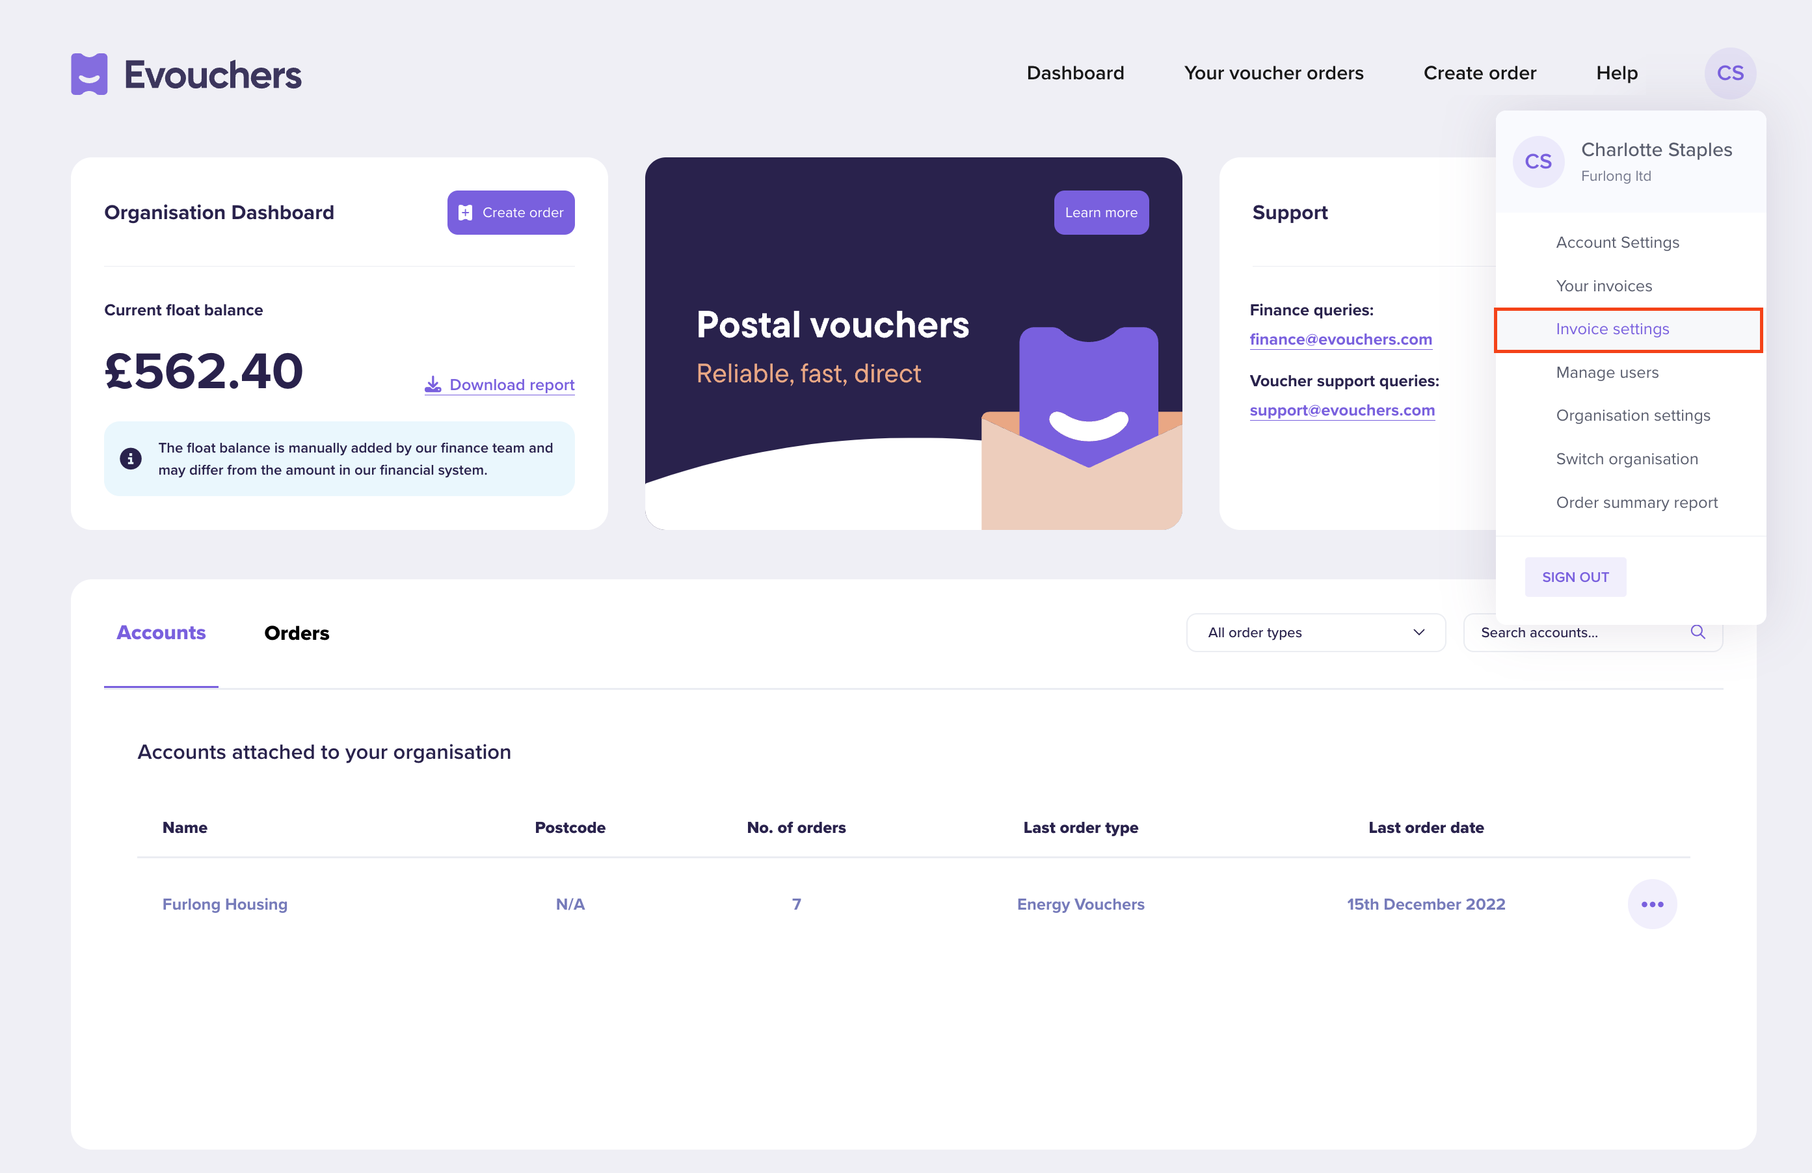Click the download icon beside Download report

pos(433,384)
